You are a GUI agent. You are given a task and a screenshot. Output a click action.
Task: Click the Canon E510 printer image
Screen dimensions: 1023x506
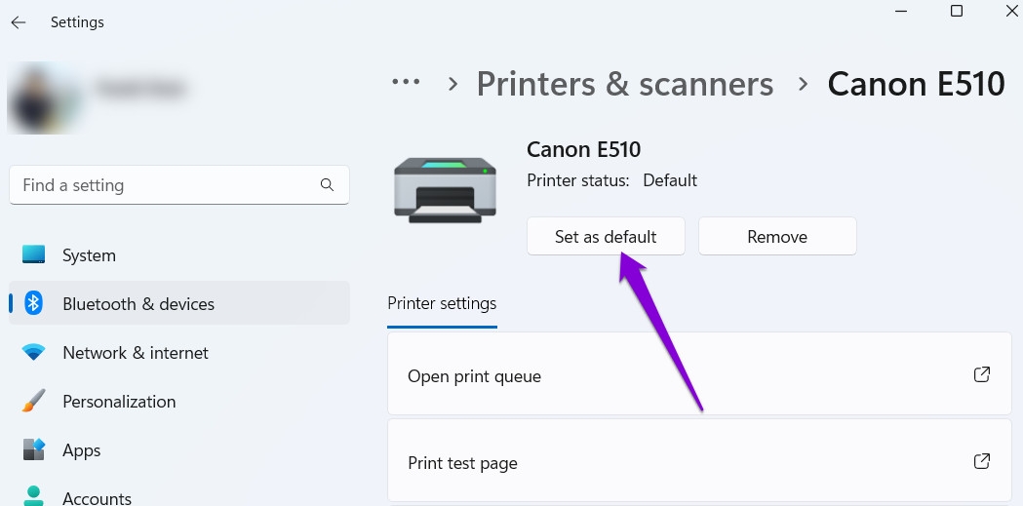[x=445, y=190]
